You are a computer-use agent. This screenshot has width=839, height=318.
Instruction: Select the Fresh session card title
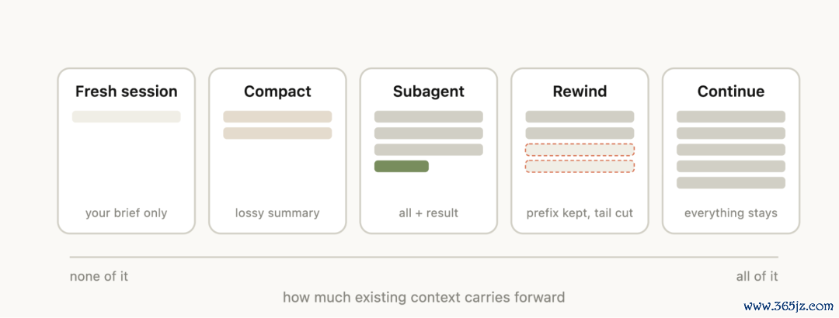[x=127, y=92]
